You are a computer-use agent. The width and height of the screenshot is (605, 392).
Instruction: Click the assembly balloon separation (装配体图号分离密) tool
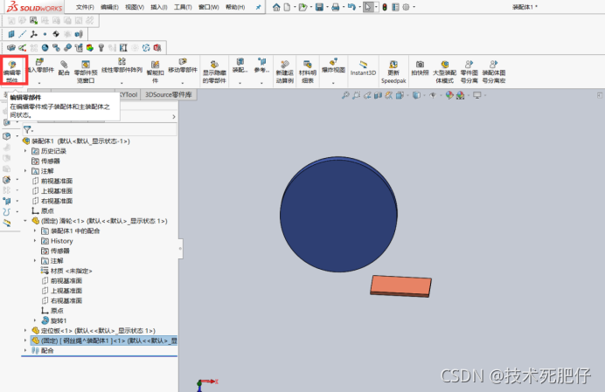pos(493,72)
